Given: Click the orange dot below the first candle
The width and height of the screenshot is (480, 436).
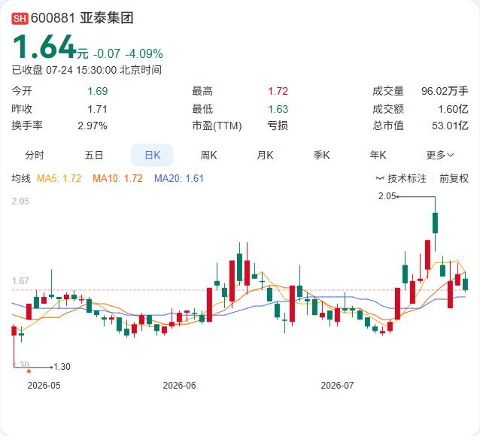Looking at the screenshot, I should pyautogui.click(x=29, y=371).
